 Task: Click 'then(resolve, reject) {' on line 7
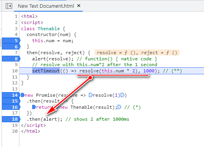point(59,53)
